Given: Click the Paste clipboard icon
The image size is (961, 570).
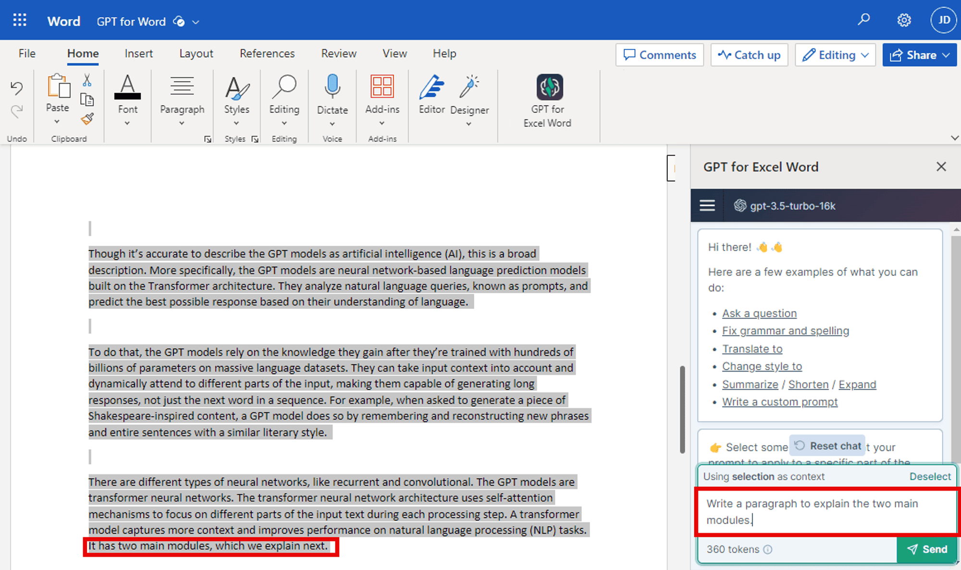Looking at the screenshot, I should click(58, 86).
